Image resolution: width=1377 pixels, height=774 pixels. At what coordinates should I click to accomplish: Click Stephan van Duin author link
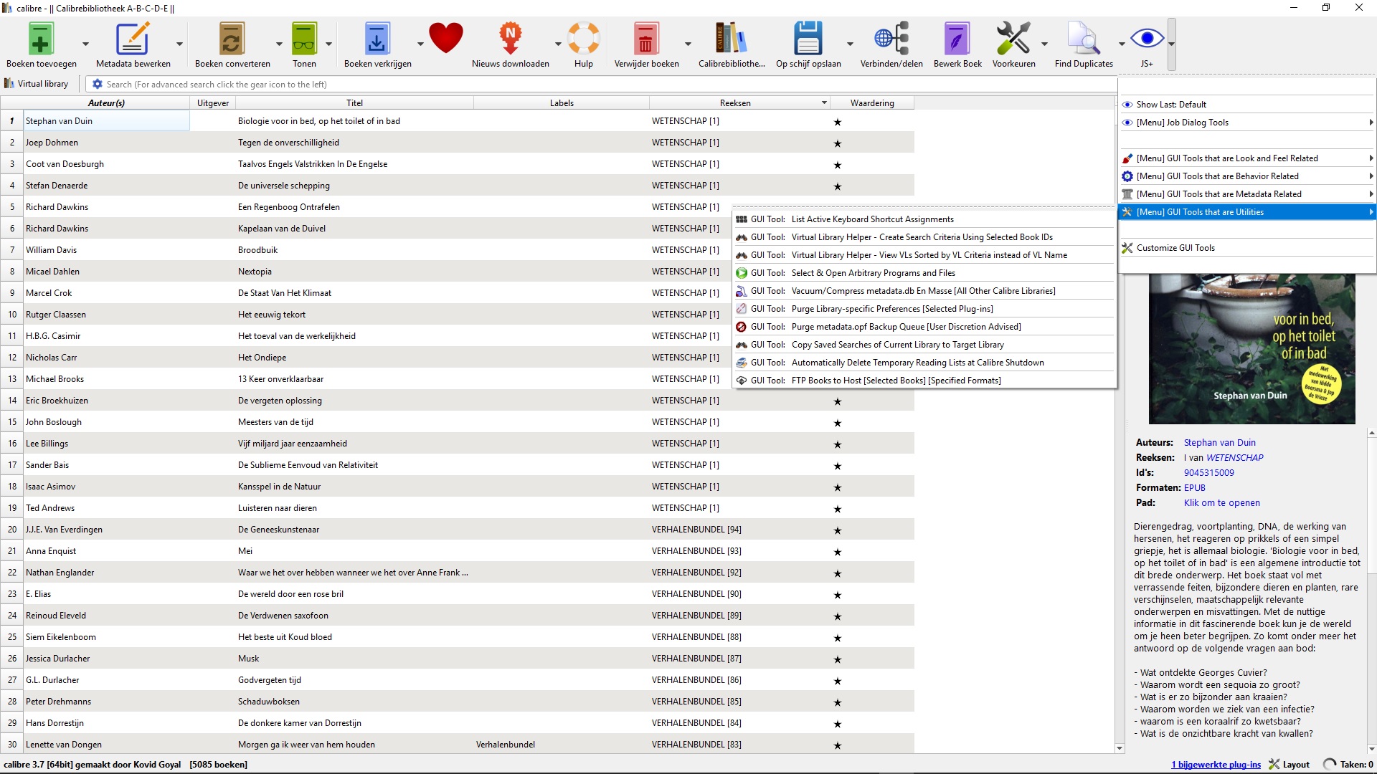pos(1219,443)
